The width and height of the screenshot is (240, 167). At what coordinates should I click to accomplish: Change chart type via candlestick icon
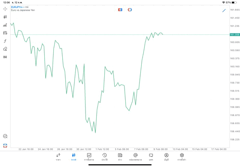pos(5,17)
